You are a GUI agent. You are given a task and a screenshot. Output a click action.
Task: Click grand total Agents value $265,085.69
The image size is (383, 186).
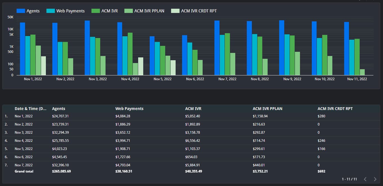pyautogui.click(x=61, y=171)
